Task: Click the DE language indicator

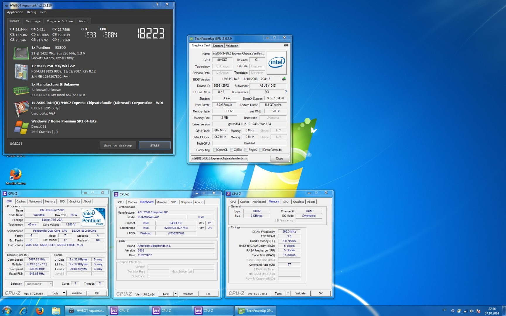Action: click(x=445, y=310)
